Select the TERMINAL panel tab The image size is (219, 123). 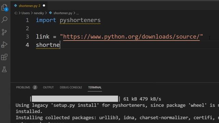[95, 87]
